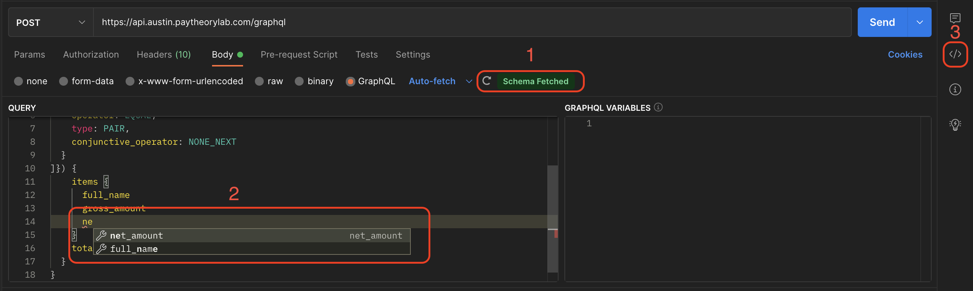Click the lightbulb related-requests icon

pos(955,124)
